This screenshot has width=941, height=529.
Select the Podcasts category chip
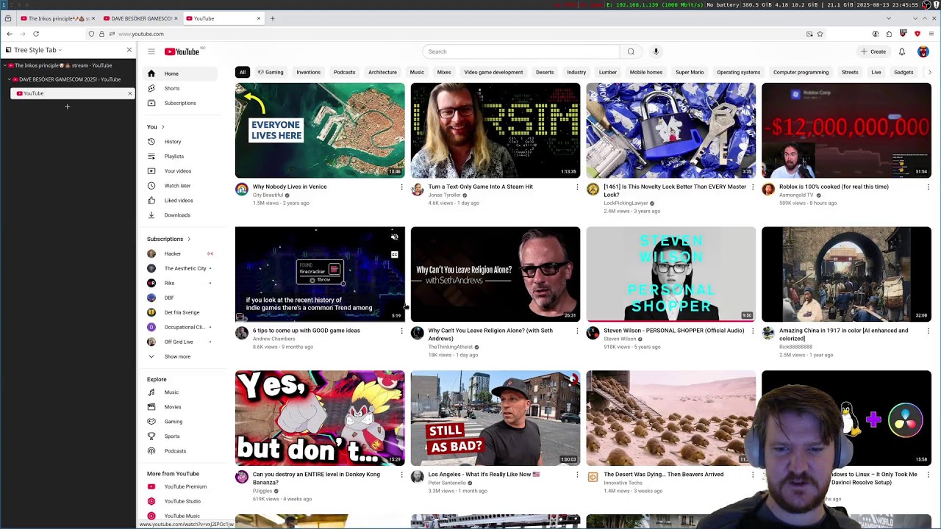pyautogui.click(x=344, y=72)
